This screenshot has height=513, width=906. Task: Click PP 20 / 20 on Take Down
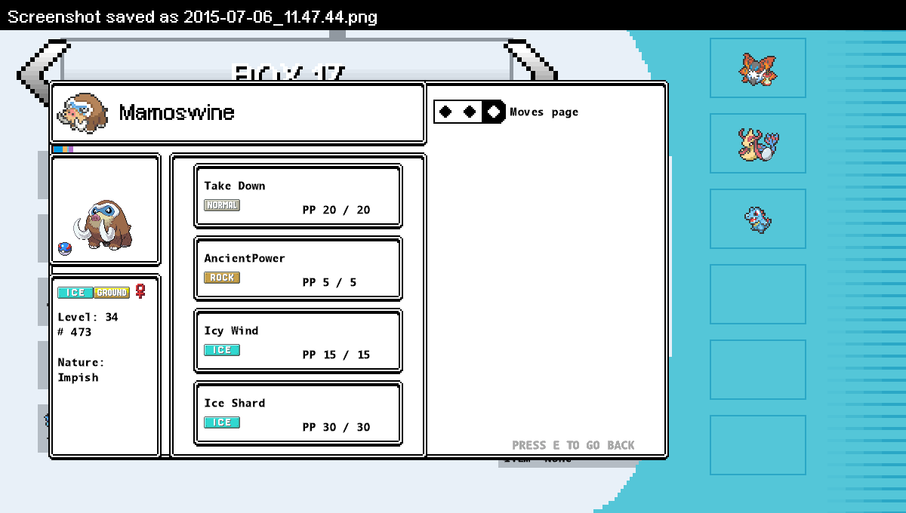336,210
